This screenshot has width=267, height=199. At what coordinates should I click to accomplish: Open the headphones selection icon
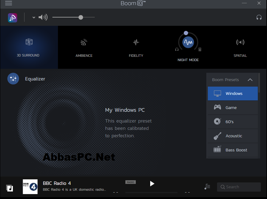[259, 17]
